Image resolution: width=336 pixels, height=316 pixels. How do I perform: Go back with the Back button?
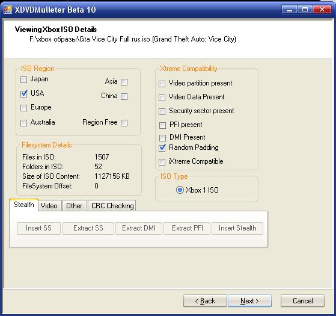coord(205,301)
